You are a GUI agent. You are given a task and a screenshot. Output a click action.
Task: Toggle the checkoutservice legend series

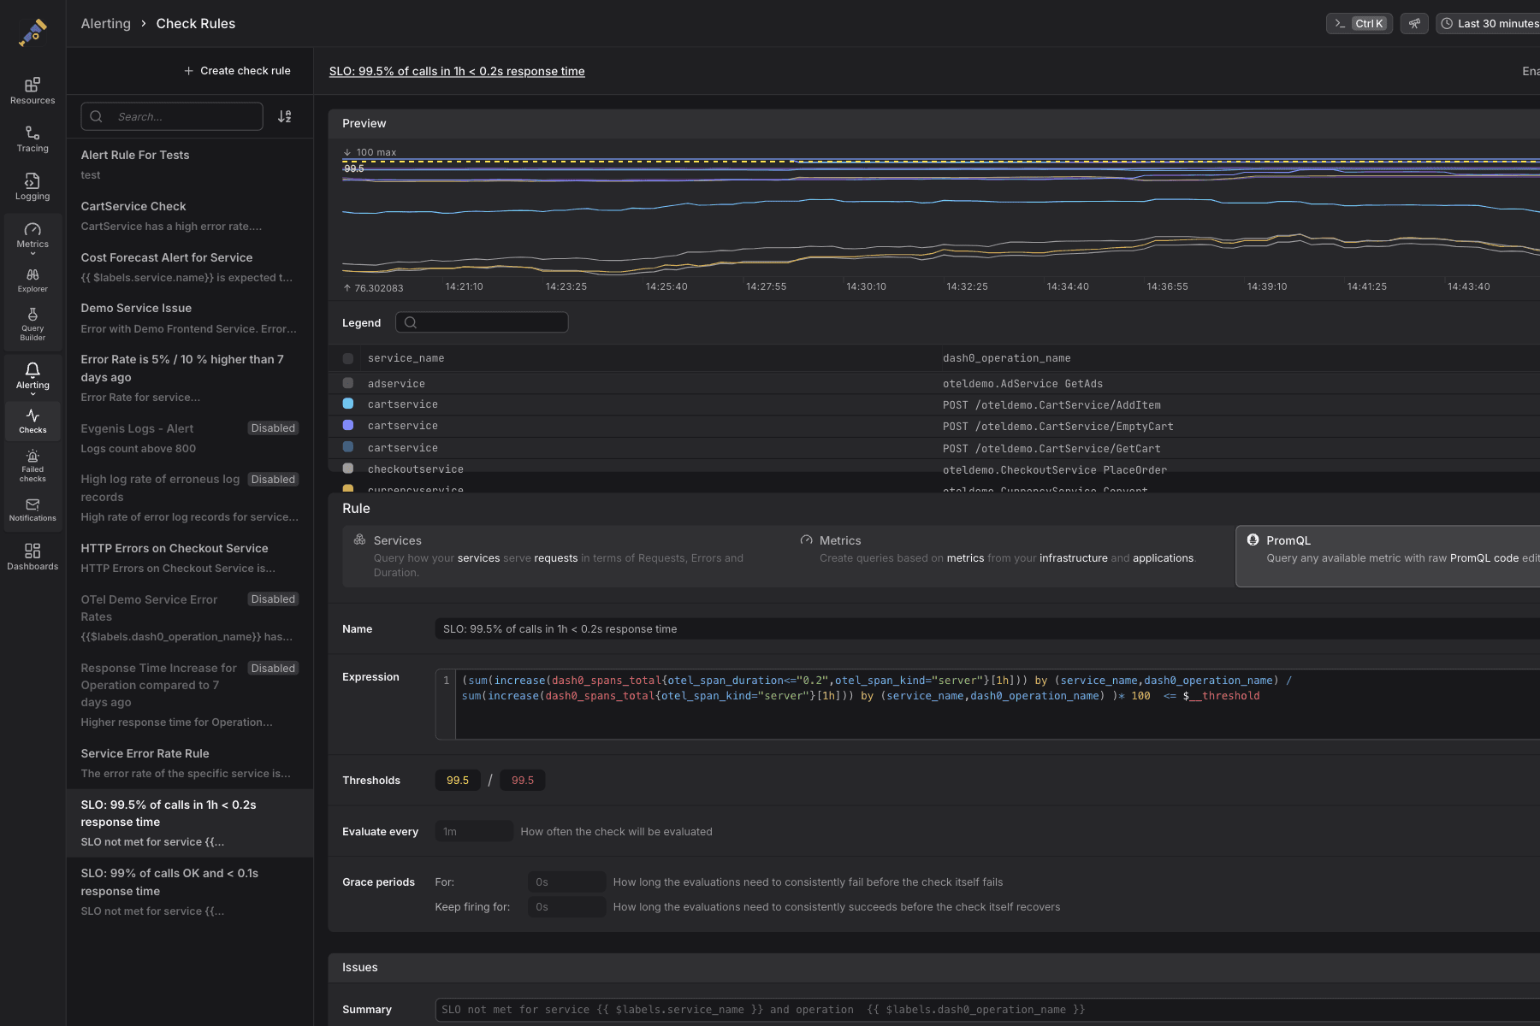(x=348, y=469)
